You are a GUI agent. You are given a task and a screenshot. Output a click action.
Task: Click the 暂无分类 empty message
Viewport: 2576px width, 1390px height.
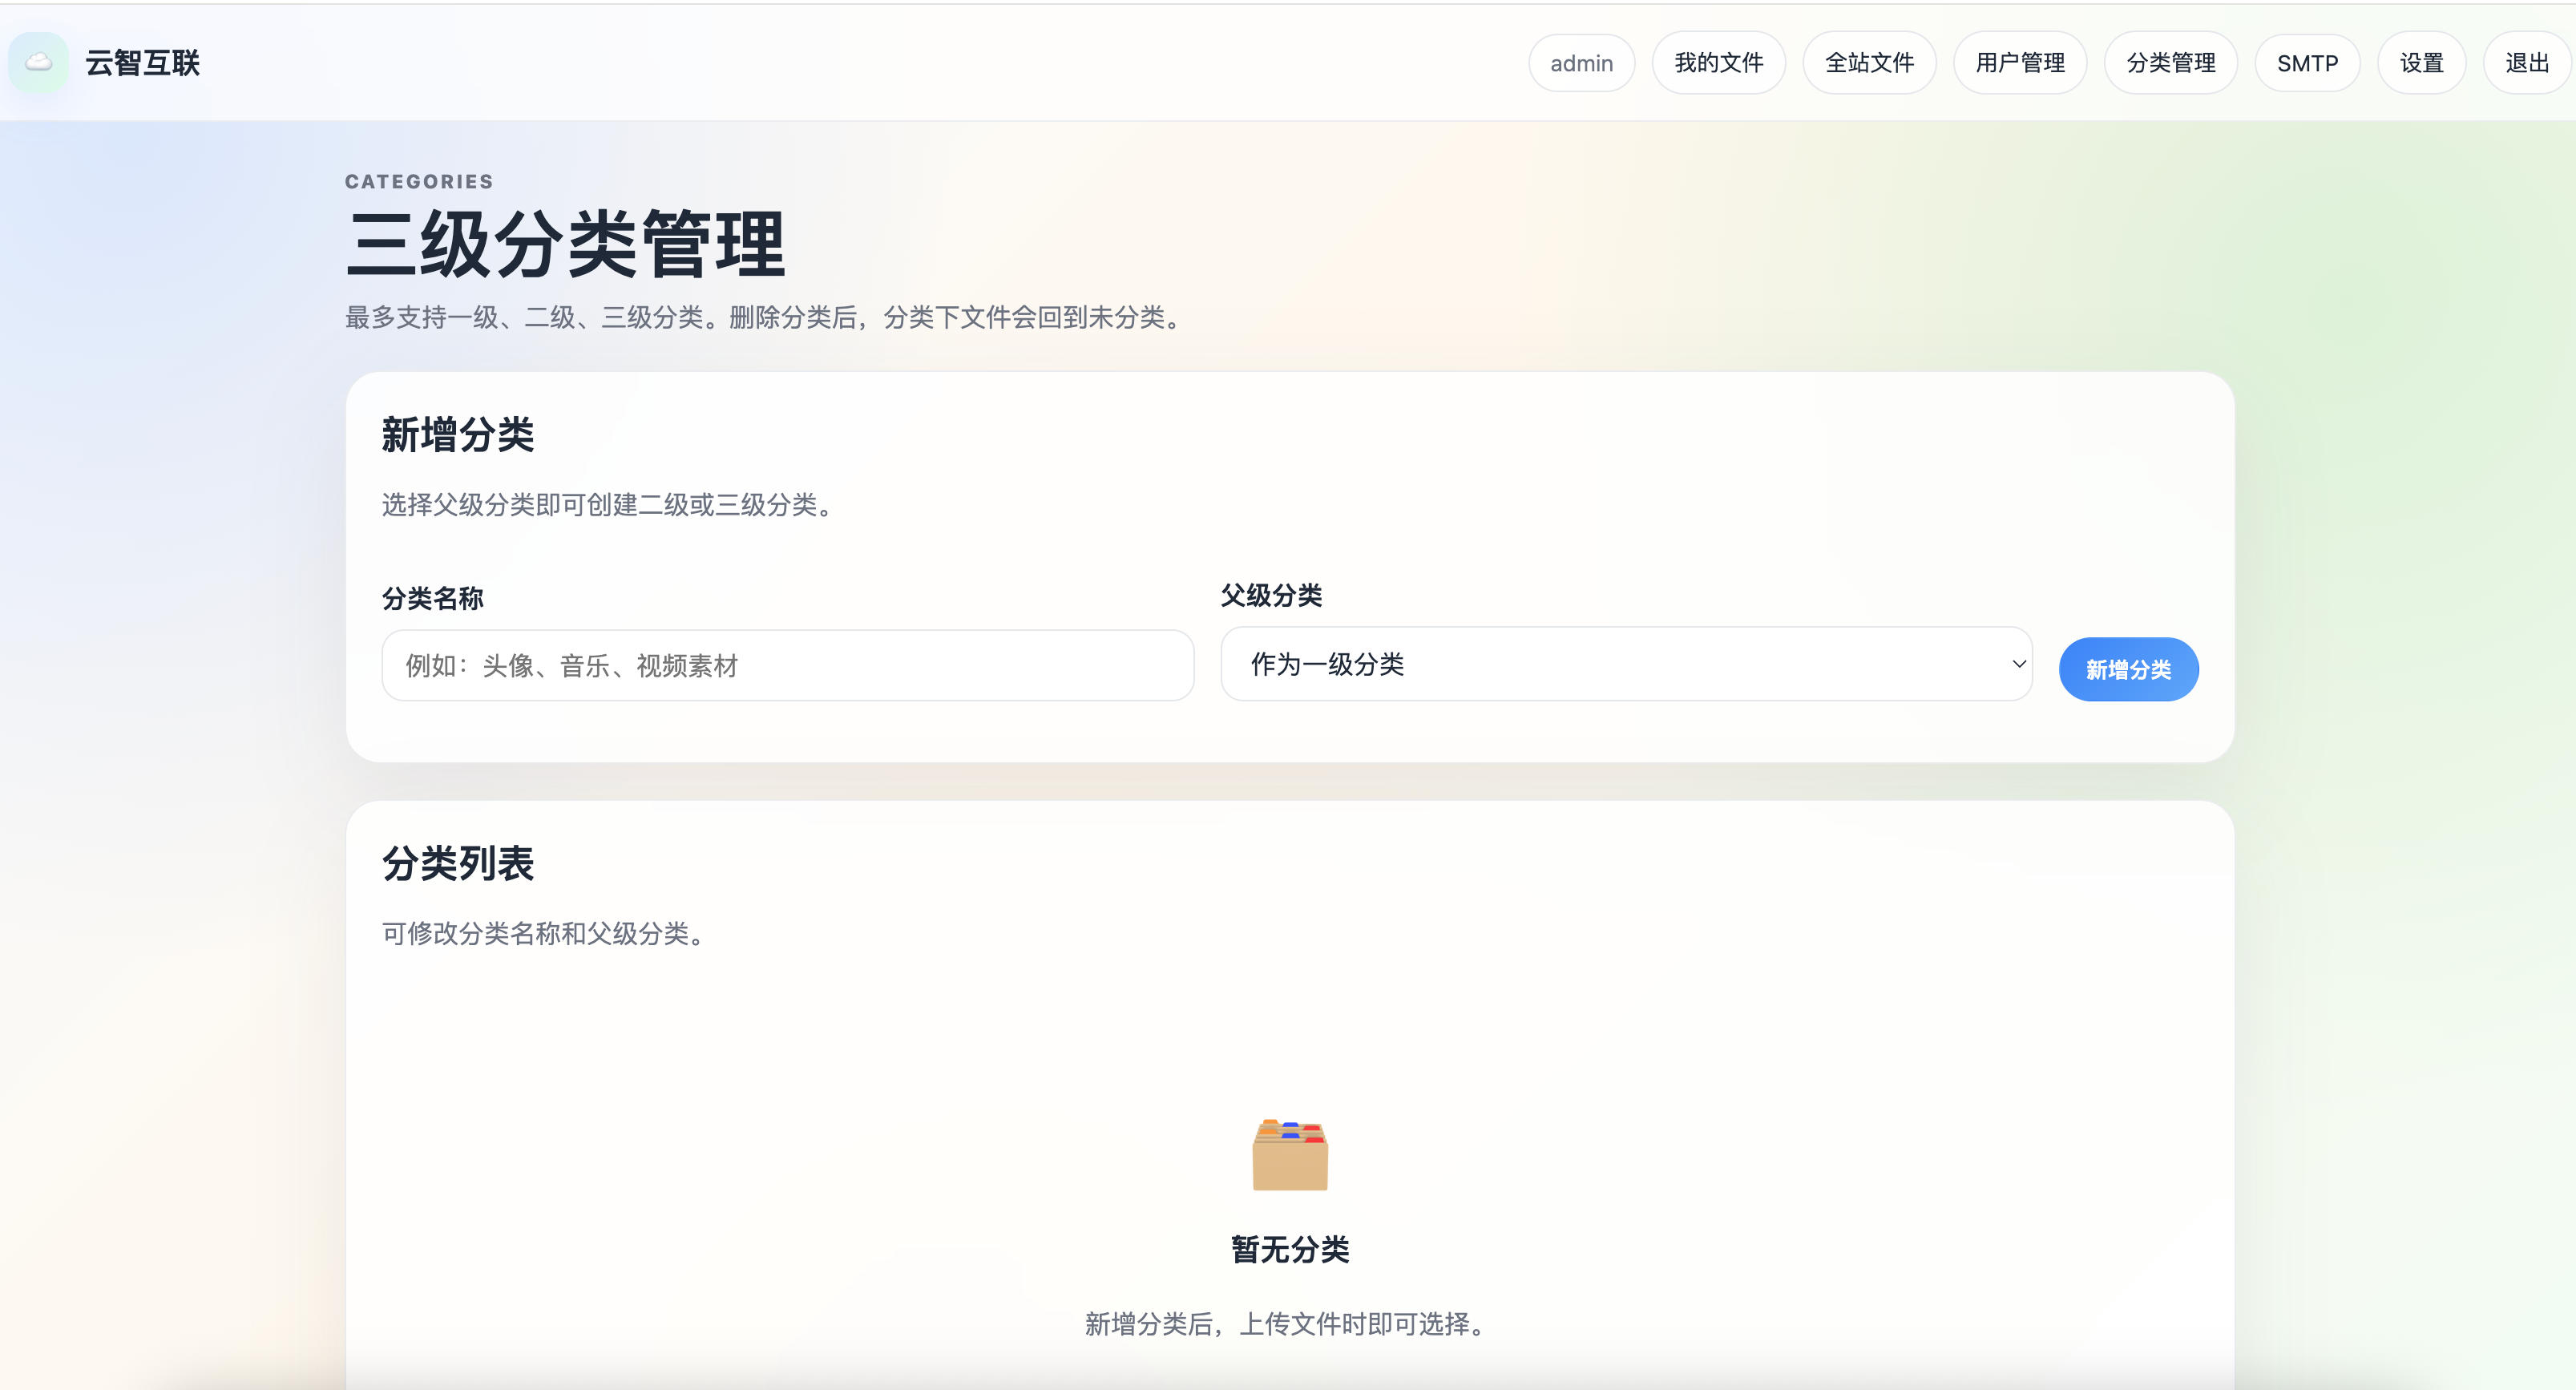coord(1289,1249)
